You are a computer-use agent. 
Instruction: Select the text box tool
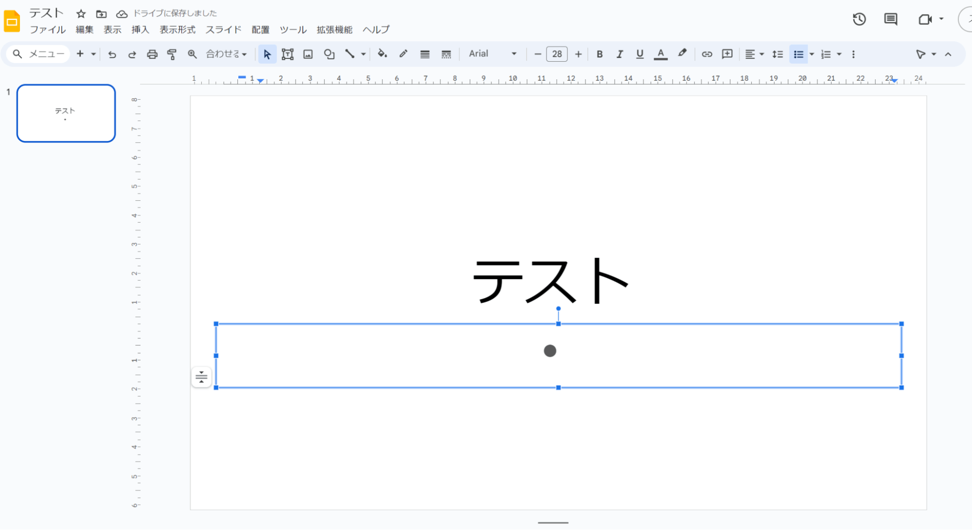(287, 54)
